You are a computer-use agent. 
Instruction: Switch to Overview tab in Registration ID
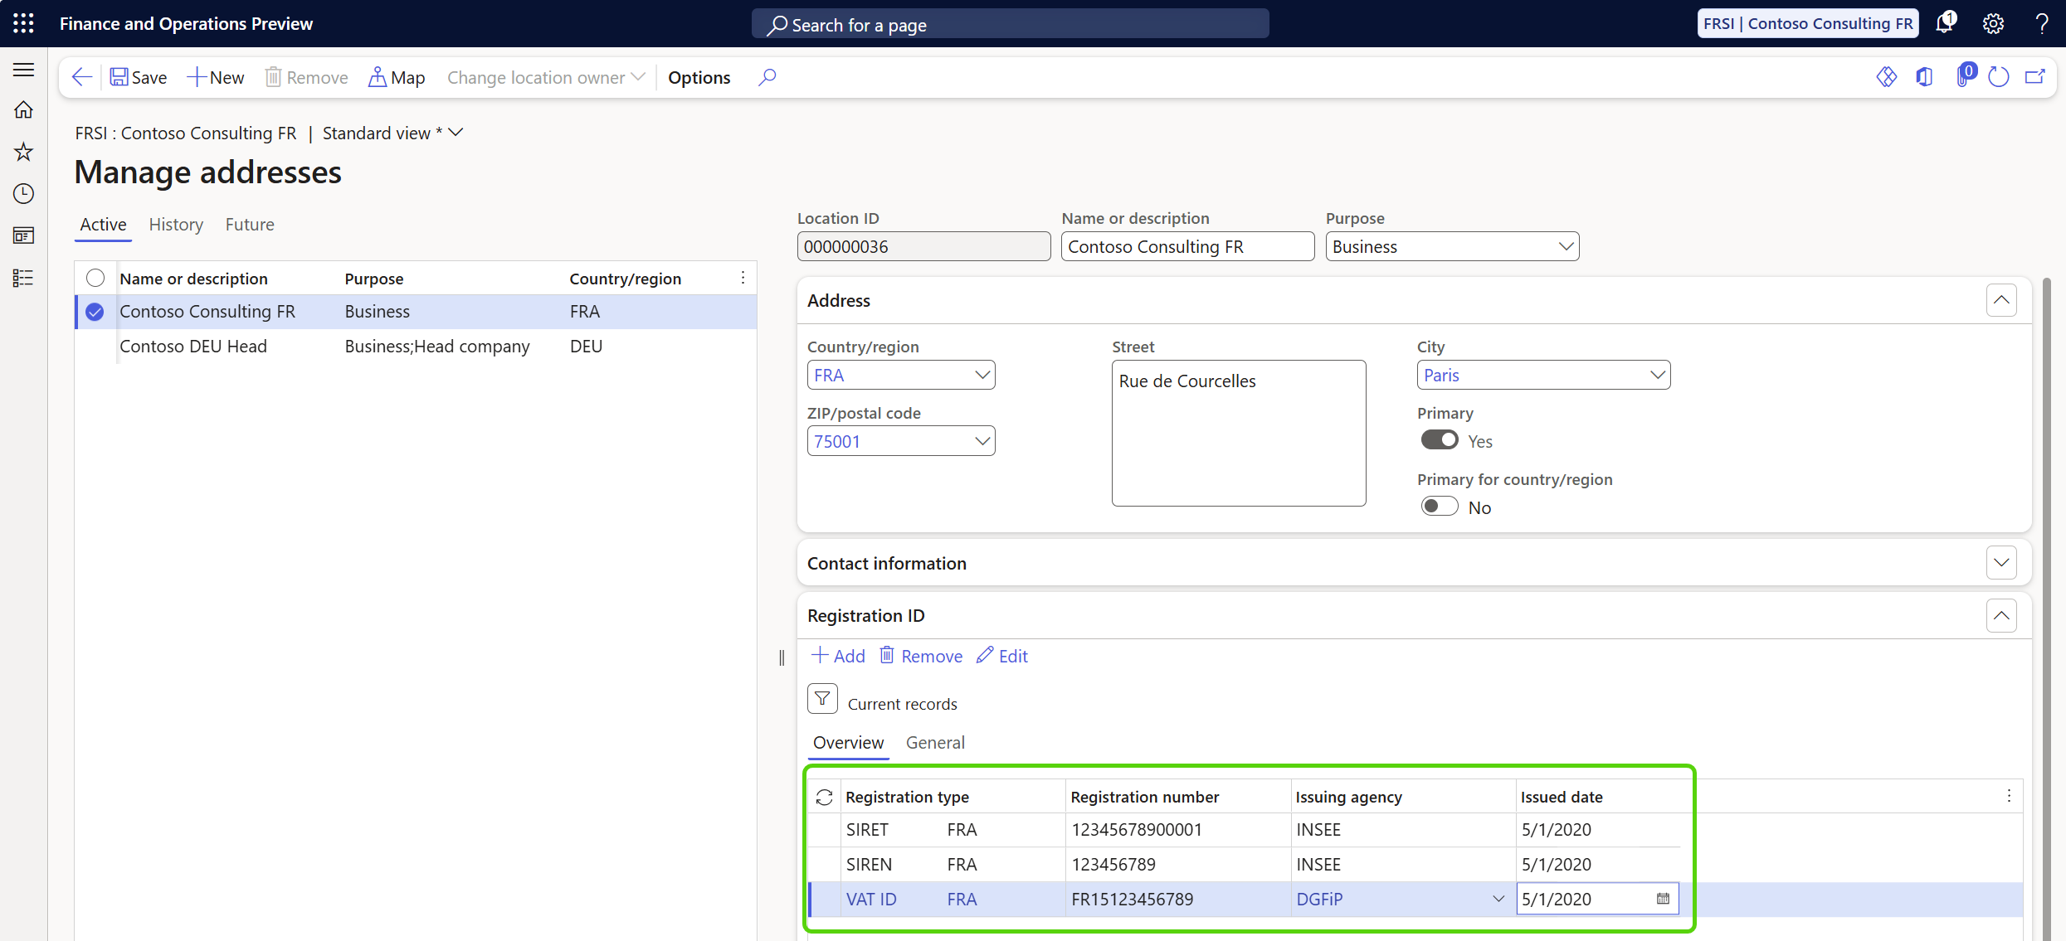[x=848, y=743]
